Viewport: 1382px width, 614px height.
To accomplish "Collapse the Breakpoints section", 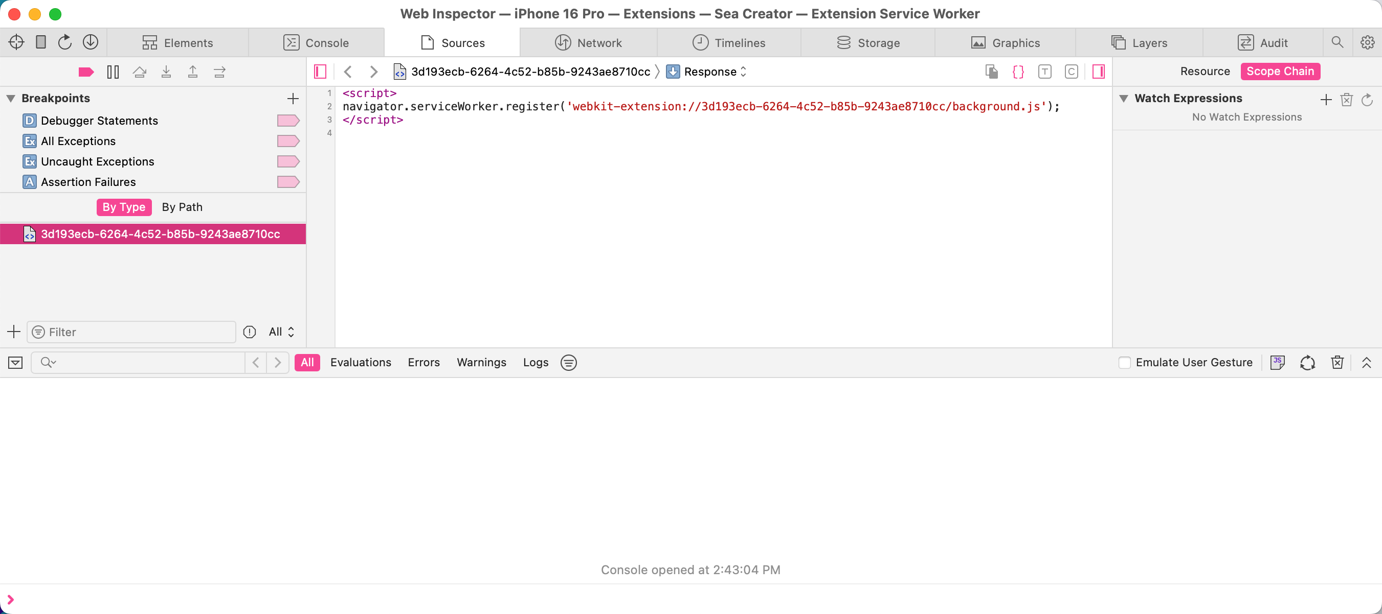I will [11, 99].
